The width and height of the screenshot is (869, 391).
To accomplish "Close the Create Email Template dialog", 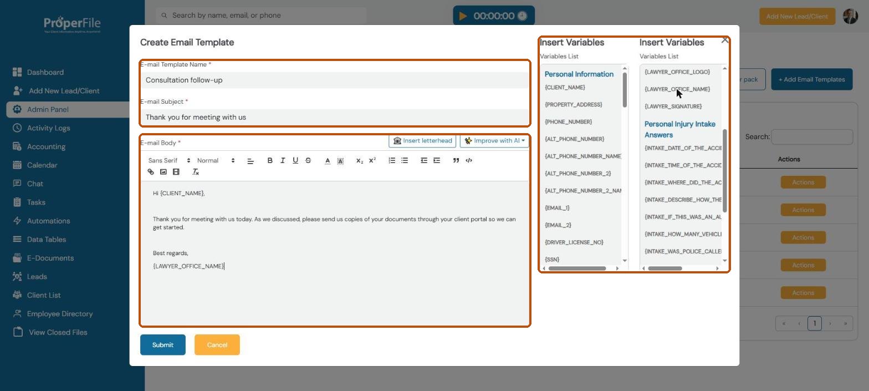I will tap(725, 40).
